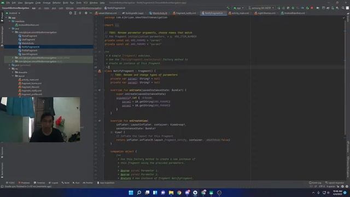The height and width of the screenshot is (197, 350).
Task: Hide the Project panel with minus icon
Action: click(91, 13)
